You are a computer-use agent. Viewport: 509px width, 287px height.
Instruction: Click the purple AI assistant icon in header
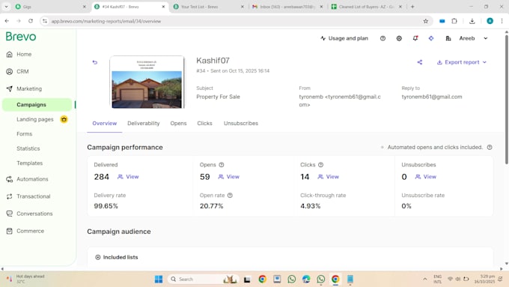click(431, 38)
